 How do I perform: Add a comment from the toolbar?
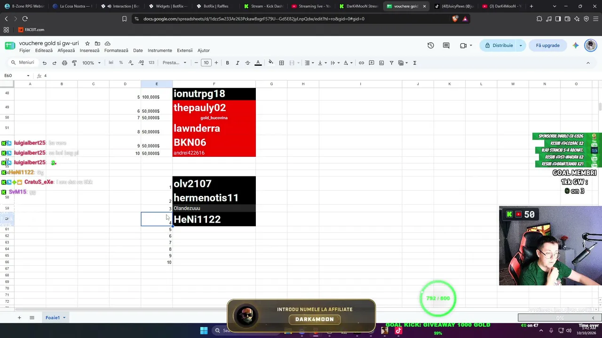[x=372, y=63]
